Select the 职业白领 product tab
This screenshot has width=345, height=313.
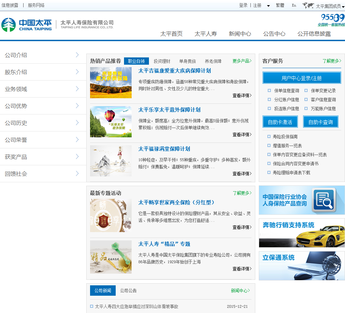[x=136, y=61]
